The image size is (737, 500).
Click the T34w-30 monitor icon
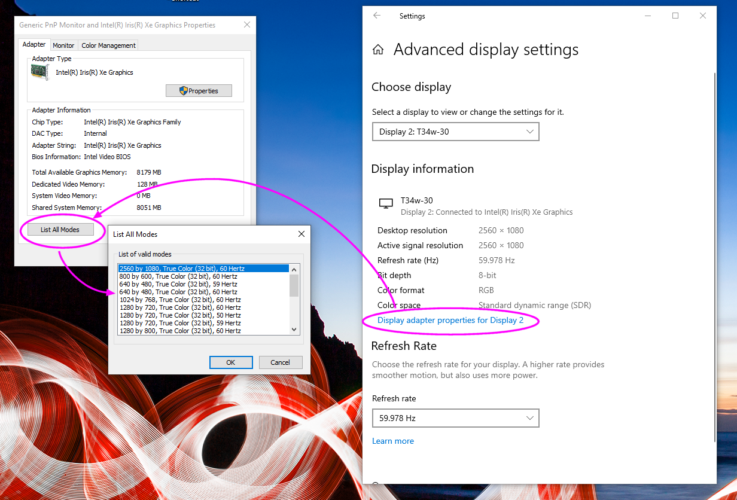(386, 204)
